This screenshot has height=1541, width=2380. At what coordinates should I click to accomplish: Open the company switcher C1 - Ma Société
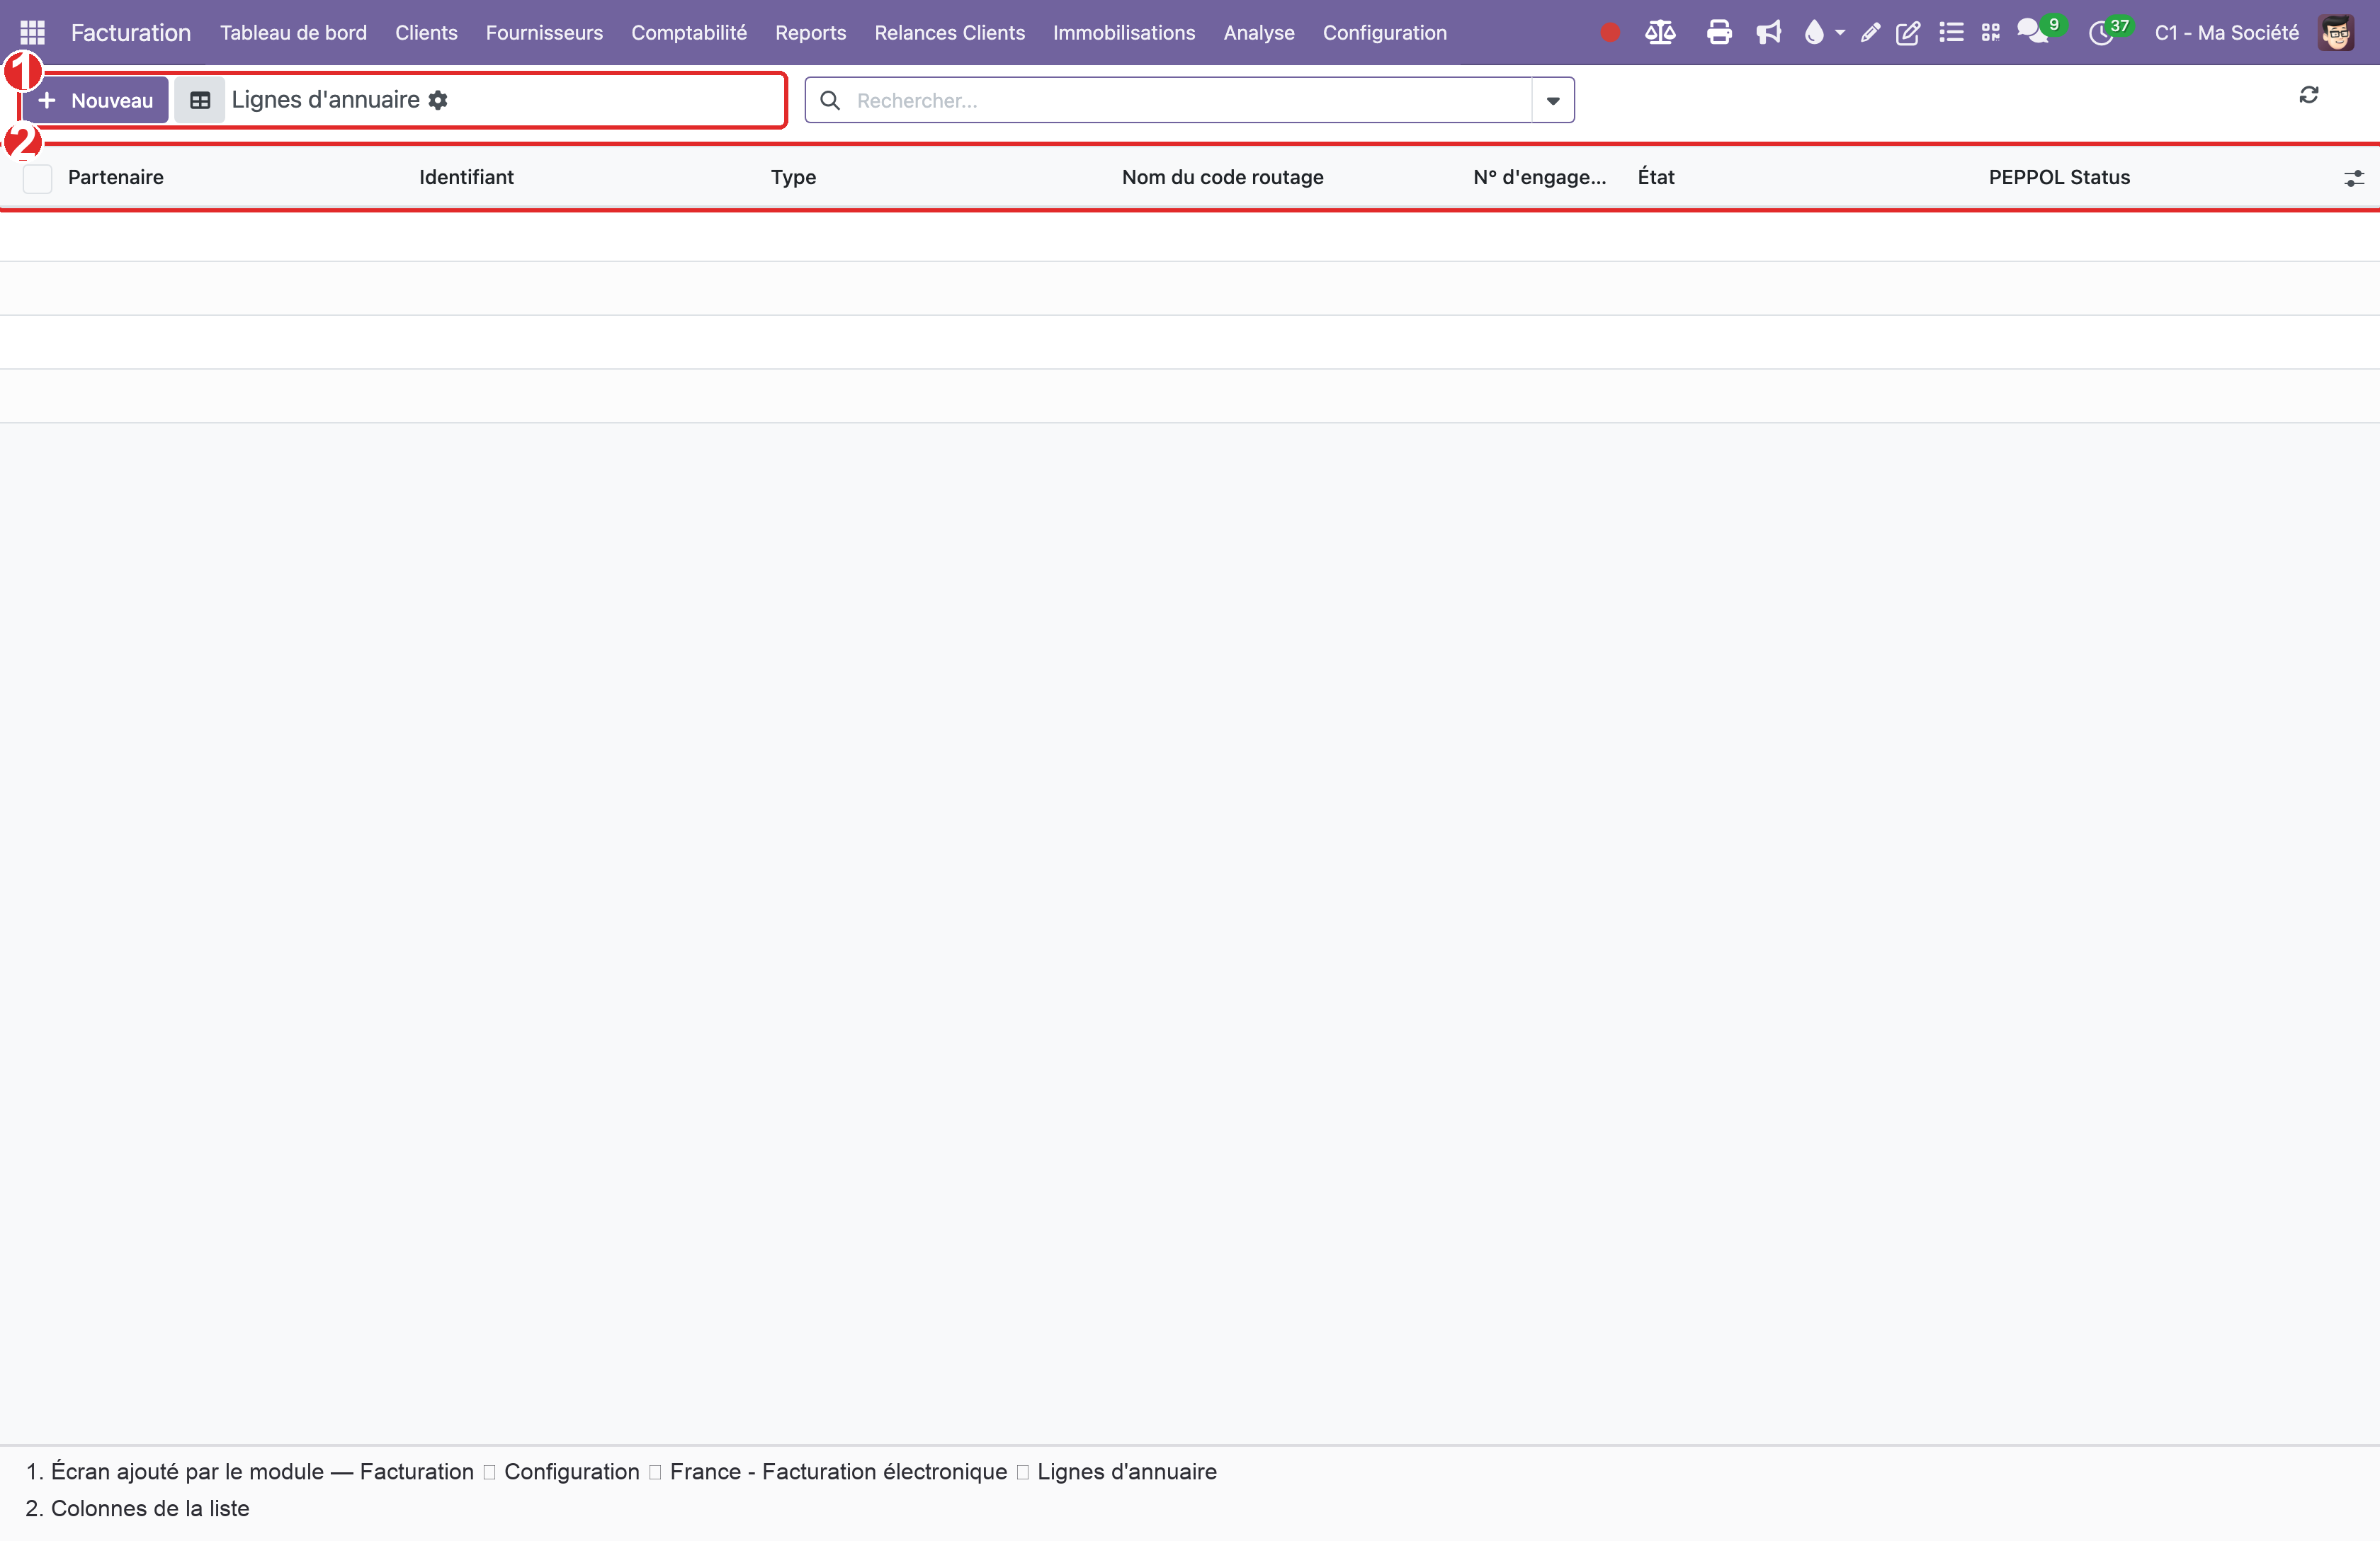[2226, 33]
